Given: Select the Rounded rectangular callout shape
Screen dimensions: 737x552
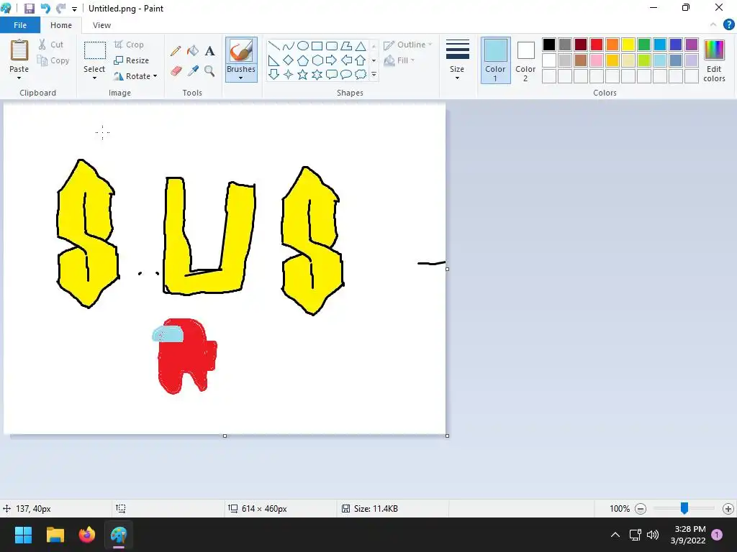Looking at the screenshot, I should point(332,74).
